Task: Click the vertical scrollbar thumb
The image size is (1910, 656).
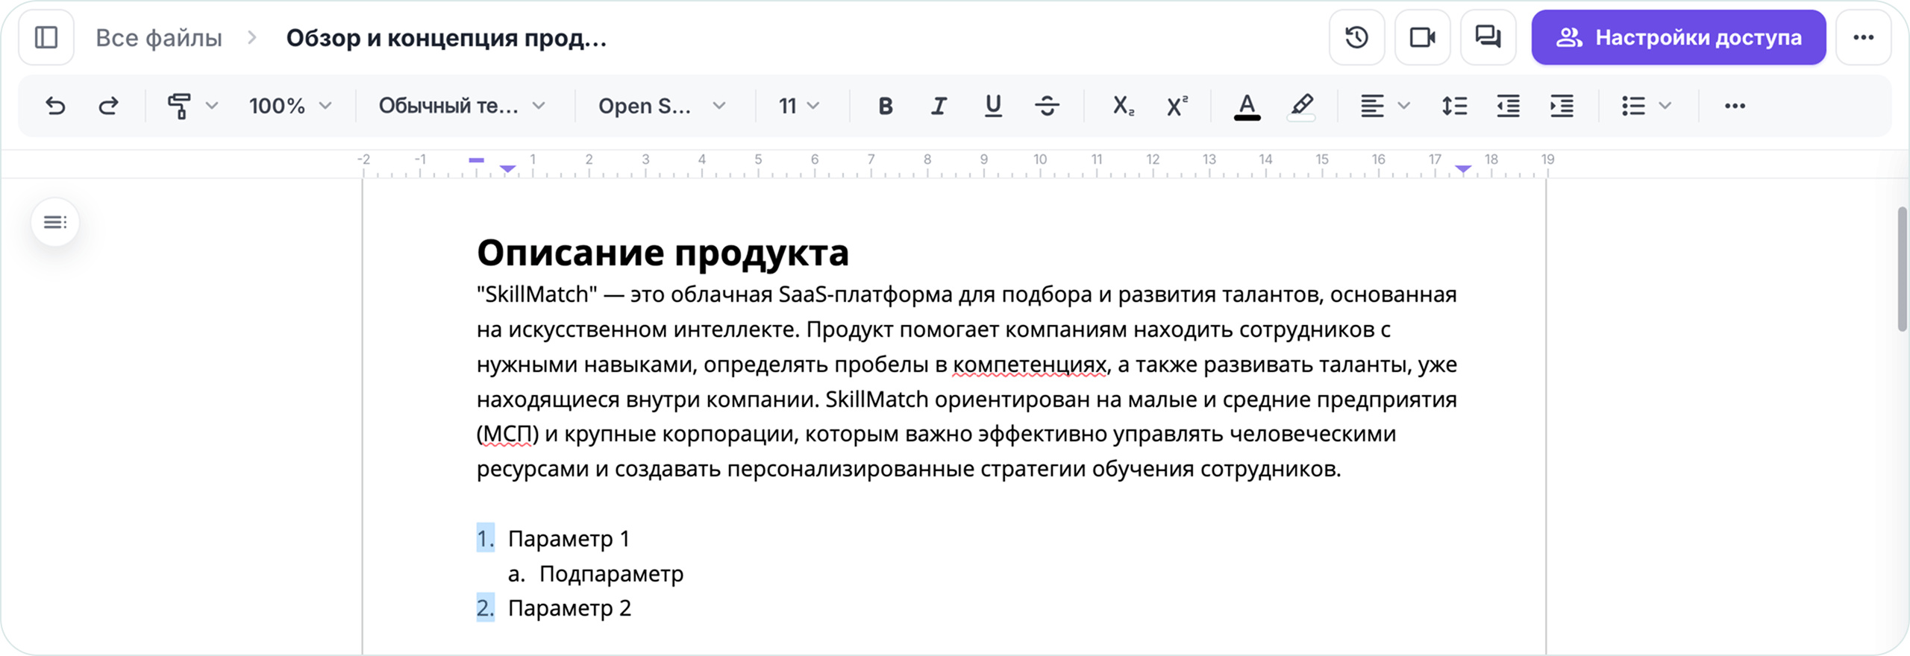Action: (x=1902, y=268)
